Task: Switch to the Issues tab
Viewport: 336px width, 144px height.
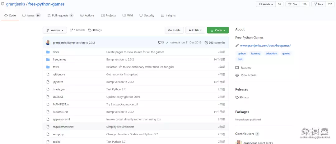Action: (x=31, y=16)
